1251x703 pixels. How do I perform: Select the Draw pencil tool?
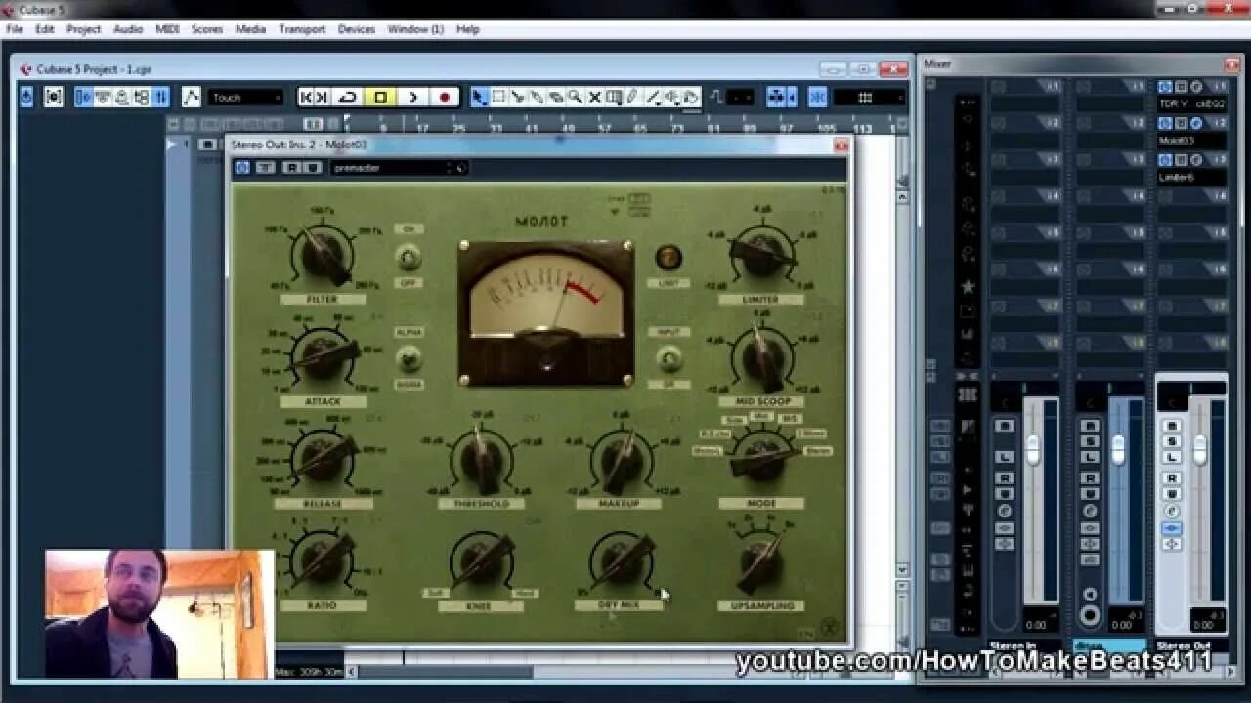point(632,97)
